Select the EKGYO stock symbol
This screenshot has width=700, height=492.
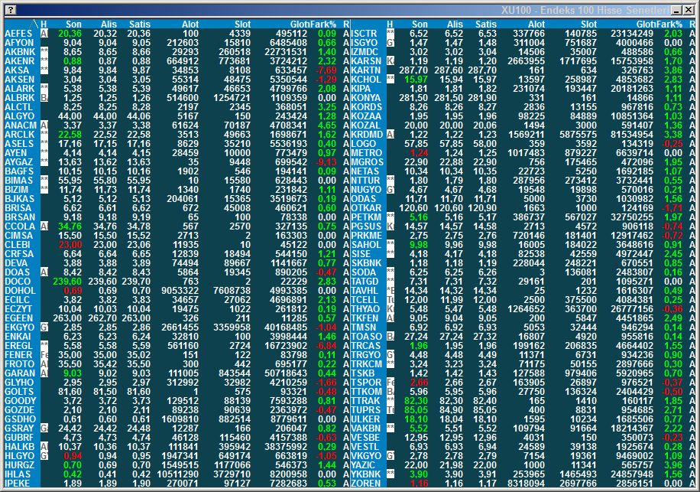(x=19, y=327)
